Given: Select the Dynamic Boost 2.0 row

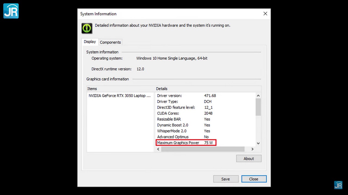Looking at the screenshot, I should point(206,125).
